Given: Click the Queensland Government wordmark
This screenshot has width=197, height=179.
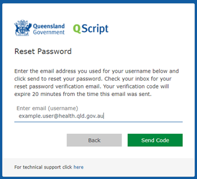Looking at the screenshot, I should coord(49,29).
